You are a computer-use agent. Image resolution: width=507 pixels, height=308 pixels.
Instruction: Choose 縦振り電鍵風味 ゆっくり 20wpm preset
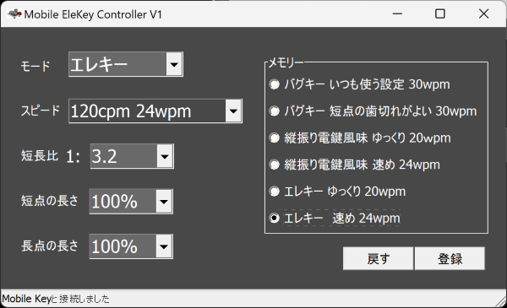point(360,138)
